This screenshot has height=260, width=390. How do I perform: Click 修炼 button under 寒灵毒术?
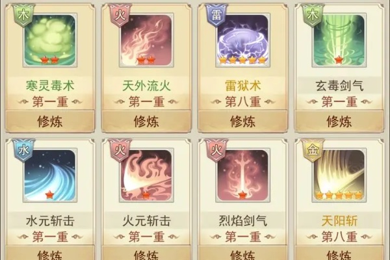tap(50, 122)
